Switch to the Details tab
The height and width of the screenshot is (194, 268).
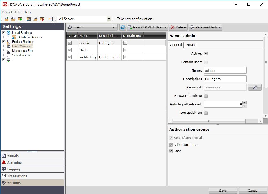pos(191,45)
